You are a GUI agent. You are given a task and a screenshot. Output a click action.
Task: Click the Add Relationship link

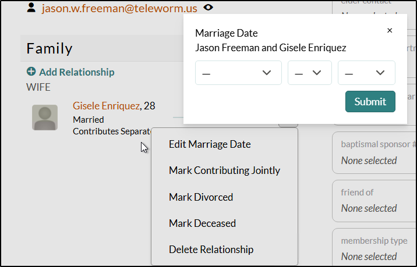point(77,72)
